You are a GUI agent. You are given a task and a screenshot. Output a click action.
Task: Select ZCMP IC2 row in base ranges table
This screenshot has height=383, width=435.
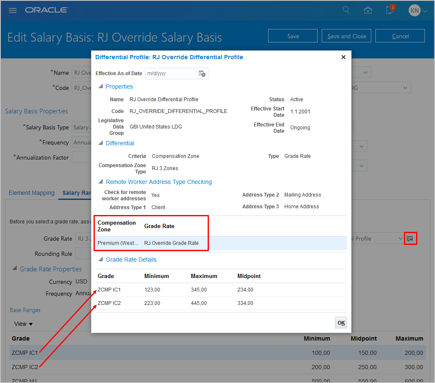tap(217, 367)
